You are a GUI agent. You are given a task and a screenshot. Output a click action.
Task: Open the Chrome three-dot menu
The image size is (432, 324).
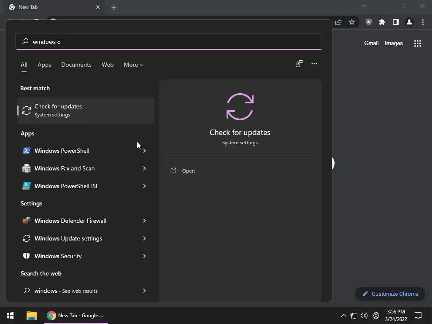pos(423,22)
